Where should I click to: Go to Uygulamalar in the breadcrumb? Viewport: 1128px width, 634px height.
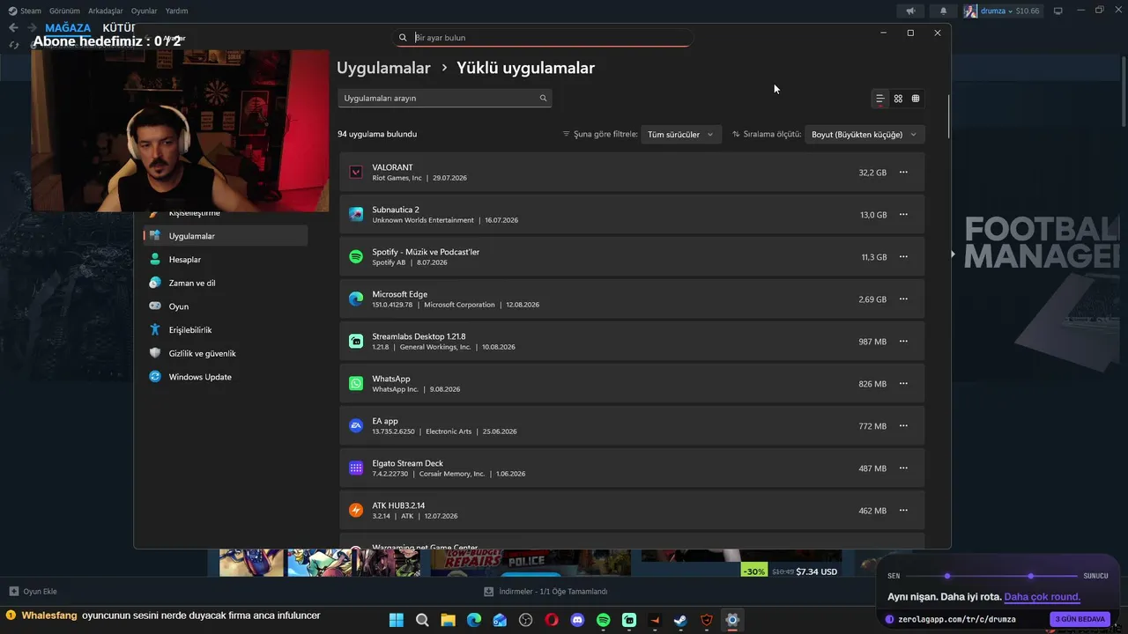[x=383, y=68]
